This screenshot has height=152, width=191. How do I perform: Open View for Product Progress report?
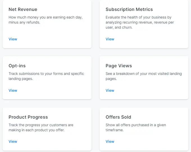pyautogui.click(x=13, y=142)
